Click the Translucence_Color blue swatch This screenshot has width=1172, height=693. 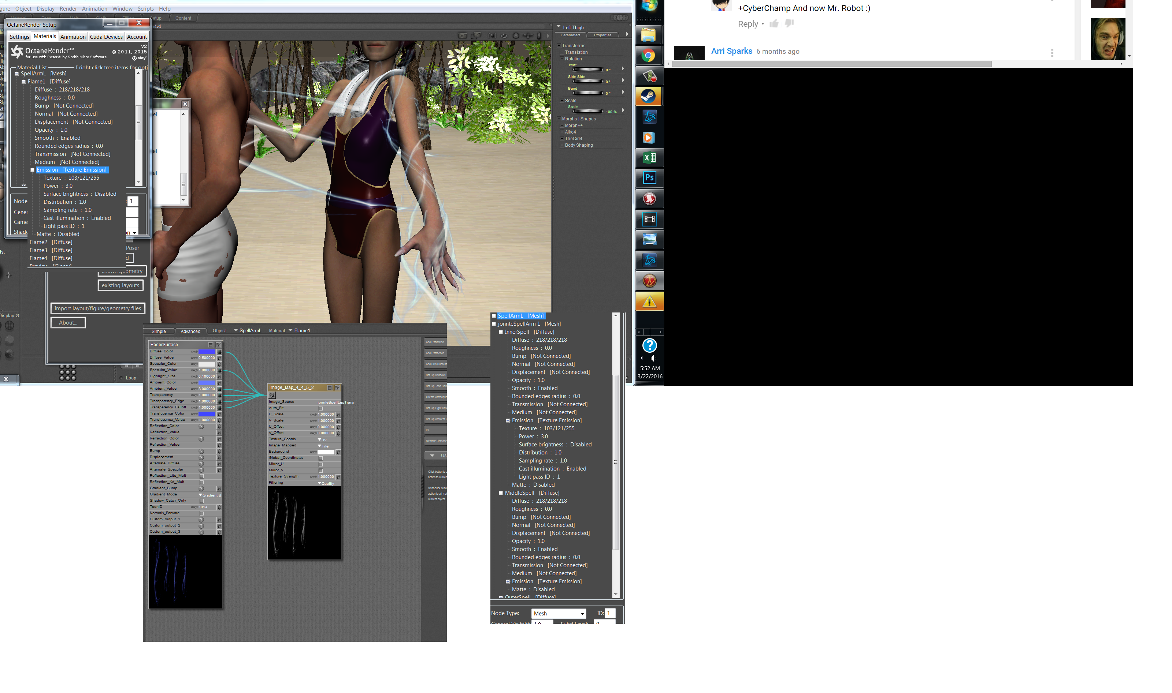click(207, 414)
